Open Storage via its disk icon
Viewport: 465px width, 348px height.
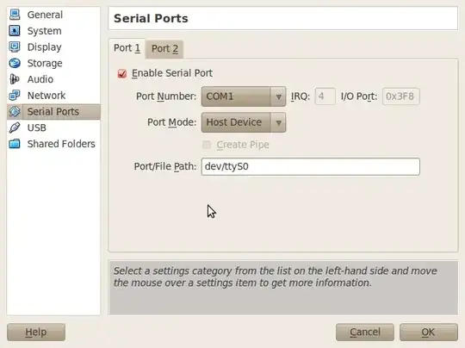point(15,63)
